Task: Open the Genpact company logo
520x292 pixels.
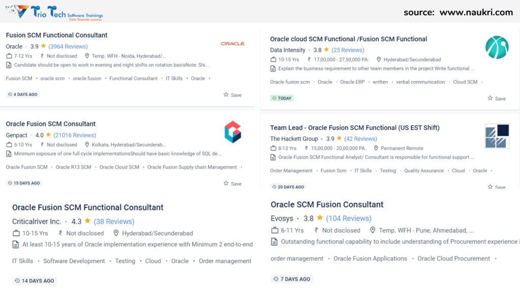Action: pyautogui.click(x=233, y=132)
